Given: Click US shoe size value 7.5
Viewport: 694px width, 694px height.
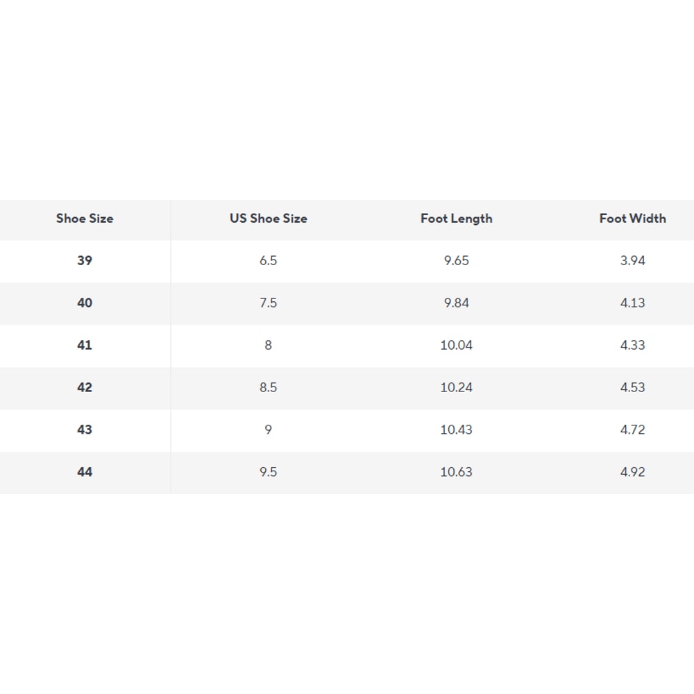Looking at the screenshot, I should pos(269,303).
